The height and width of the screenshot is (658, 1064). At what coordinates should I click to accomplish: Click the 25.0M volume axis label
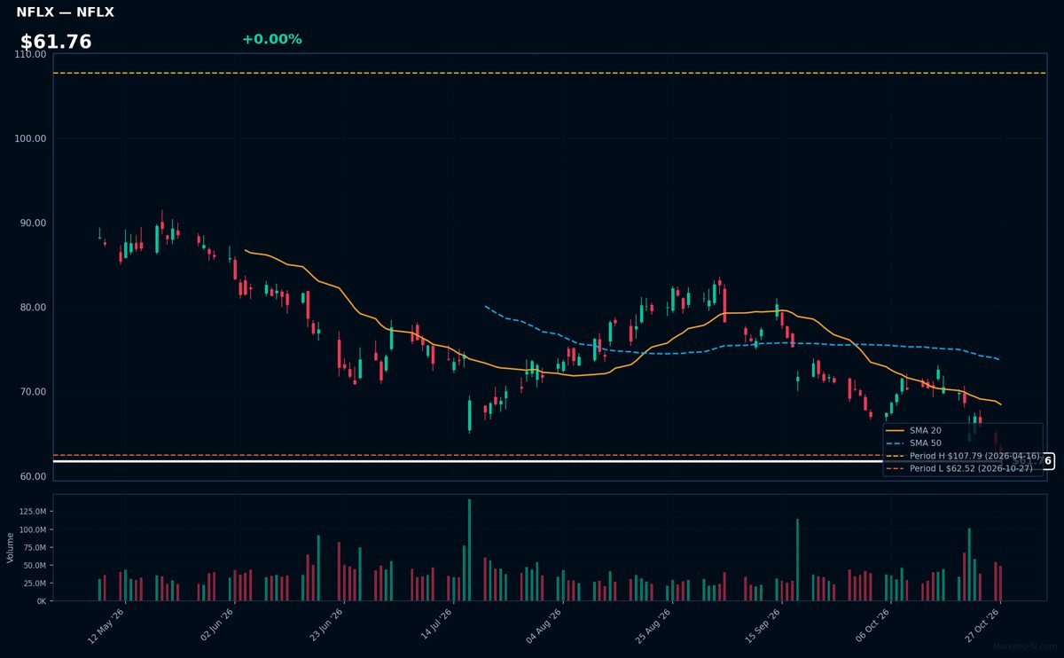click(35, 584)
